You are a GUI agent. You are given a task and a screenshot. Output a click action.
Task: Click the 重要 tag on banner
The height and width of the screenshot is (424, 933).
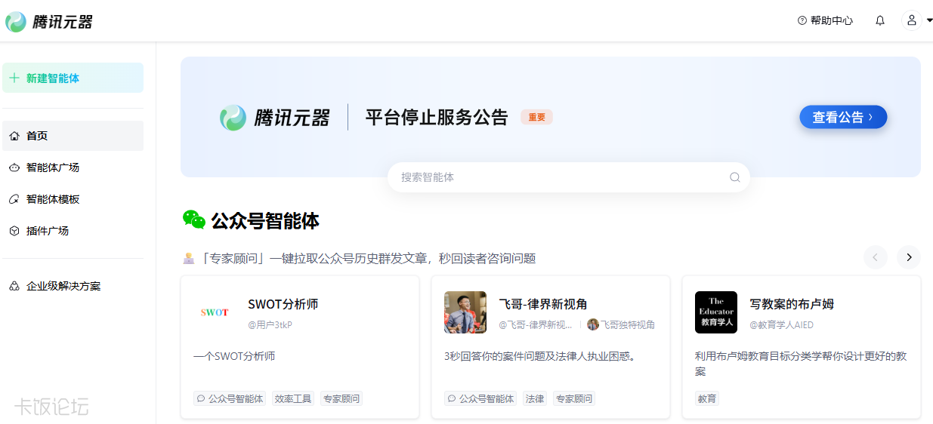point(536,118)
